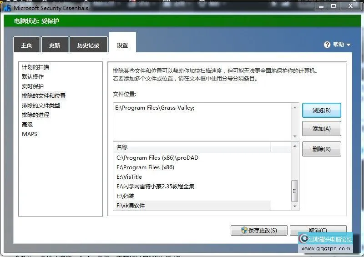Select MAPS in settings list

pos(30,134)
